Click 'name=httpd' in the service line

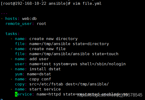pos(49,94)
